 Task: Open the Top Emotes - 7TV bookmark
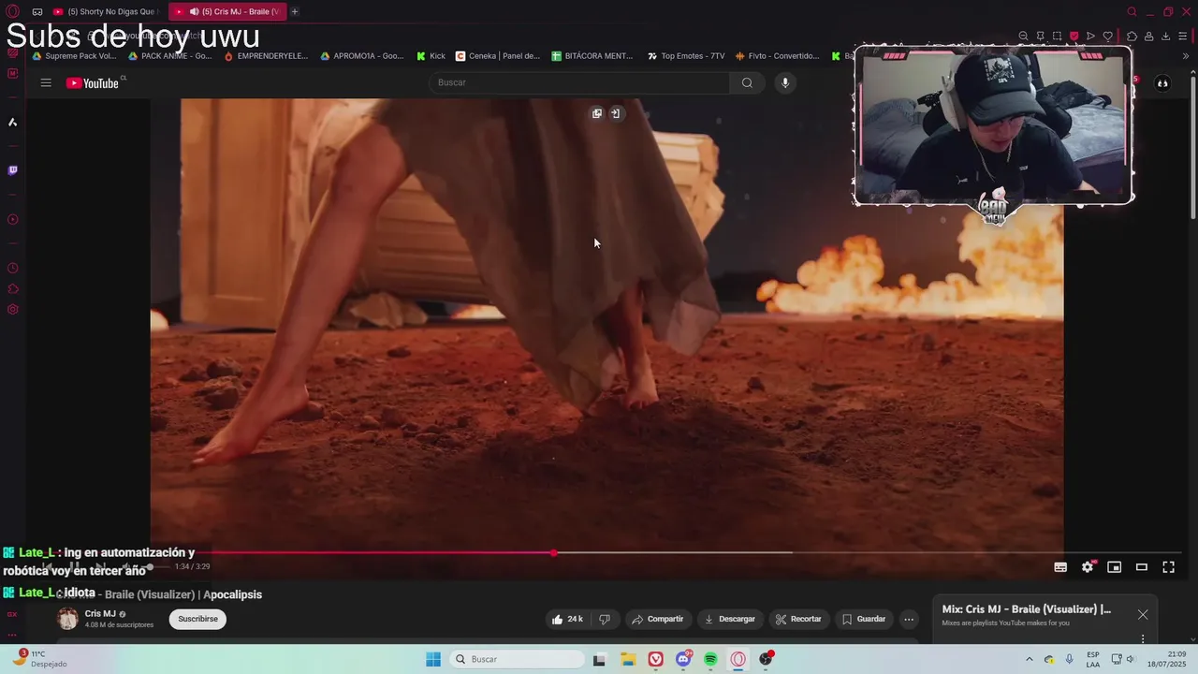(686, 56)
